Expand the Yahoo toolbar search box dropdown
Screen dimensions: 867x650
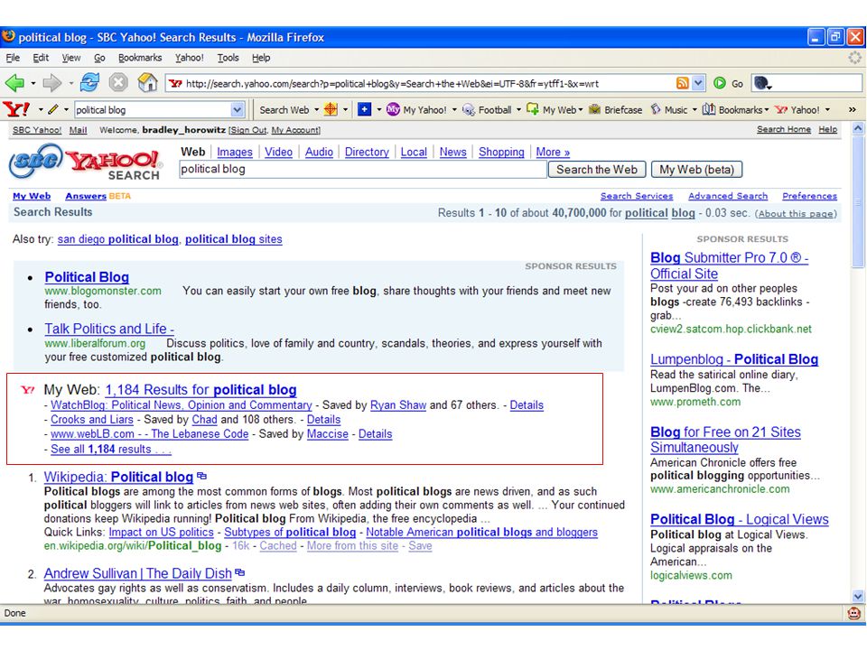click(238, 109)
